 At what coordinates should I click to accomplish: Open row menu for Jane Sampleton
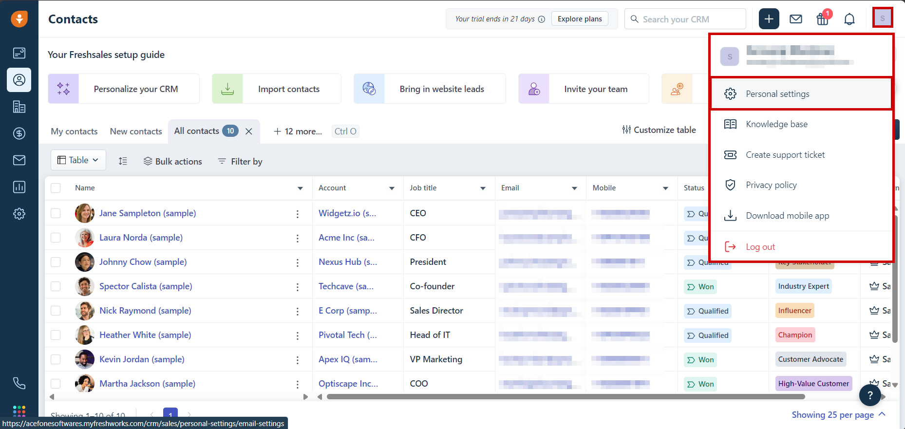coord(298,214)
